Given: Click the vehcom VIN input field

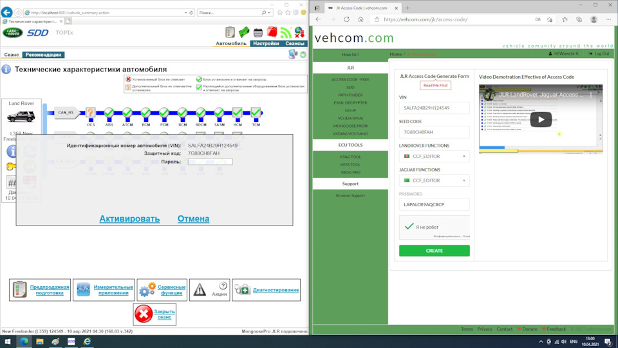Looking at the screenshot, I should click(435, 108).
